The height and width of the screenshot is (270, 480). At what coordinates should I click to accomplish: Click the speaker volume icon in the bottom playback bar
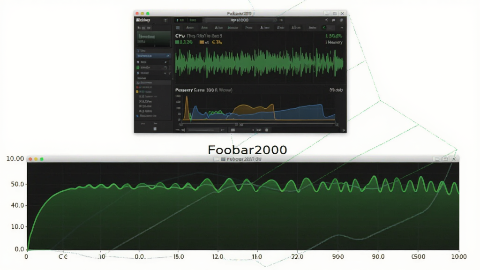point(183,130)
